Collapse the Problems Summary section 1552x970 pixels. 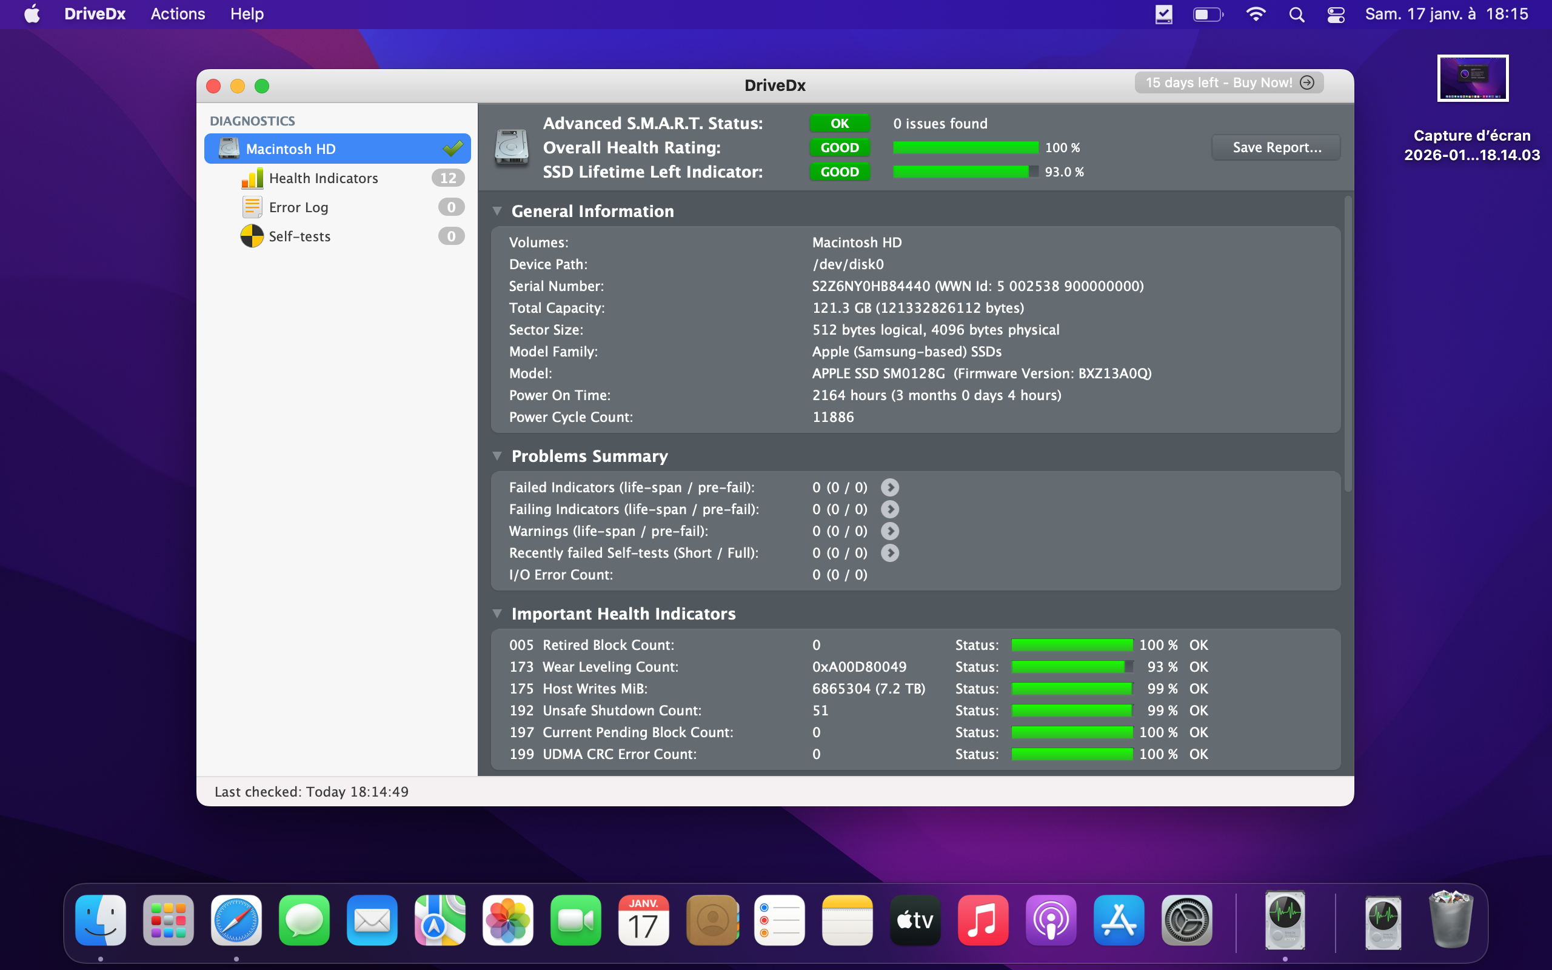point(497,456)
